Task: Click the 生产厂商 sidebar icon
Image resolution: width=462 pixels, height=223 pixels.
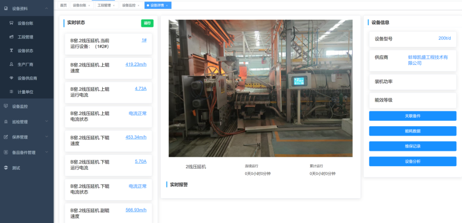Action: [x=12, y=64]
